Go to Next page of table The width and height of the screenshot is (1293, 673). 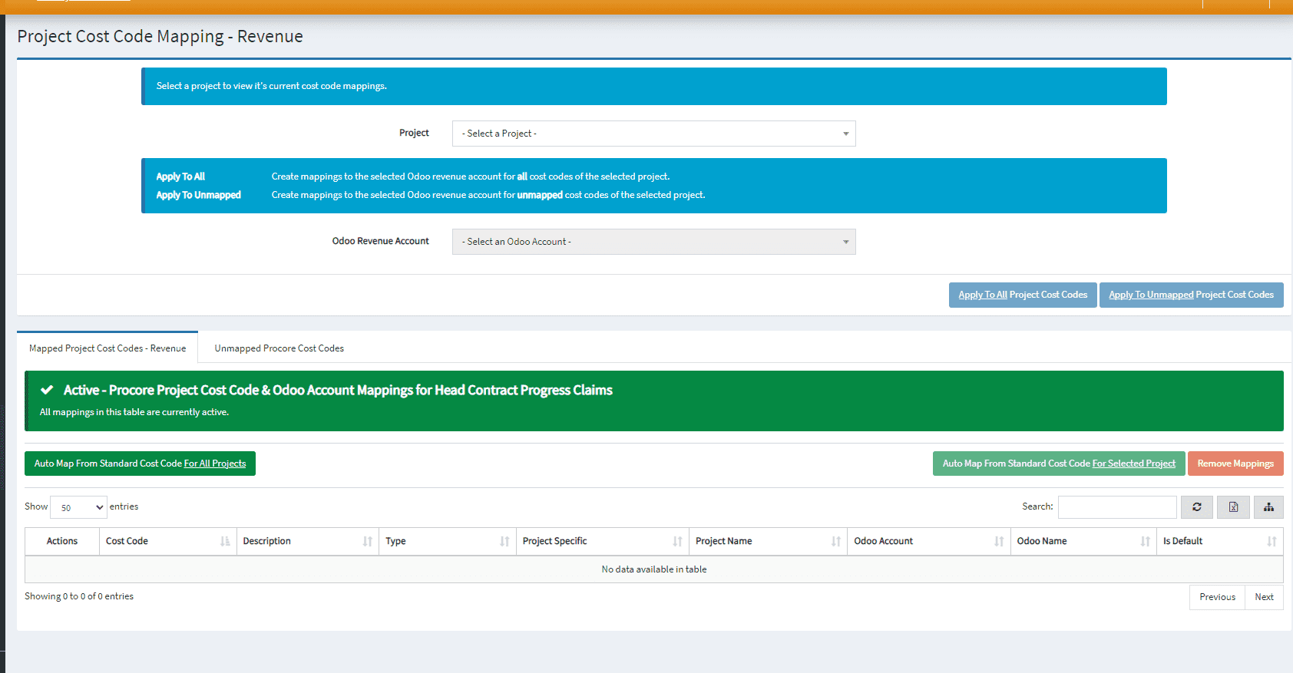pyautogui.click(x=1263, y=597)
